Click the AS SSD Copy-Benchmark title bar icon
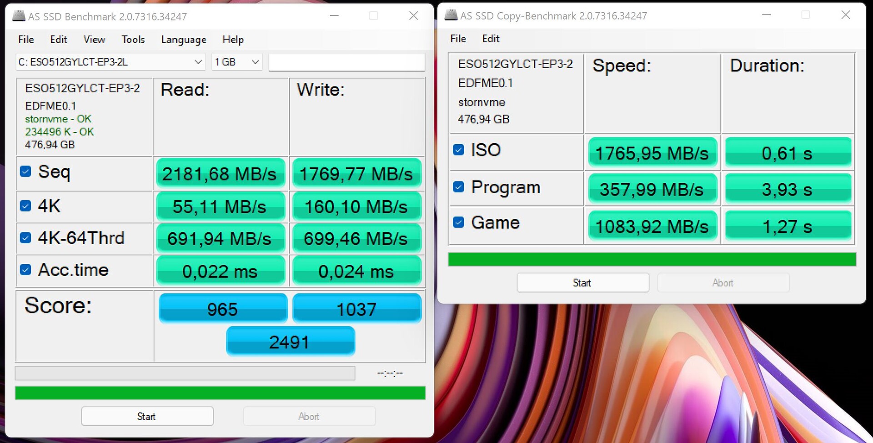 (x=451, y=15)
